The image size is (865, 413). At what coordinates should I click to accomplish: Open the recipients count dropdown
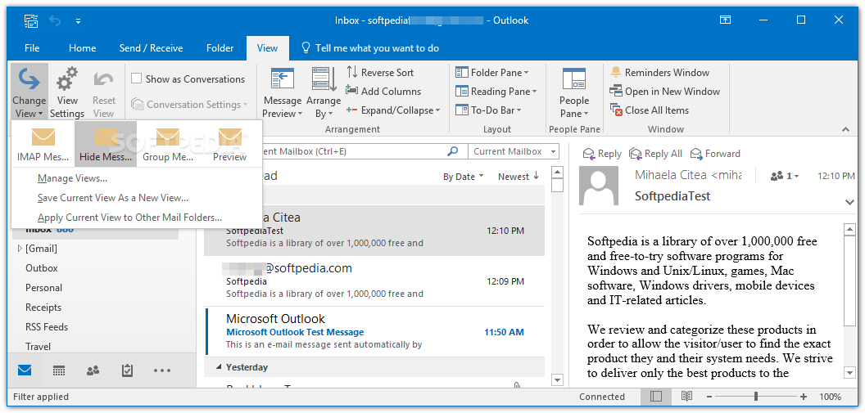[x=785, y=176]
